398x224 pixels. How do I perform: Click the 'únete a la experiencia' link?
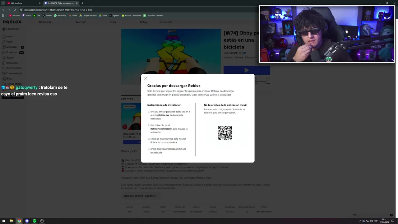pos(168,151)
